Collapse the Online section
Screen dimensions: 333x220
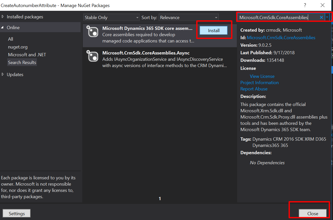click(x=3, y=28)
